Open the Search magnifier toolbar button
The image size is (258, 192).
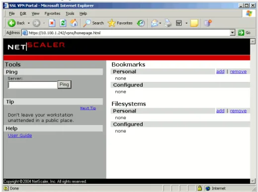coord(93,23)
